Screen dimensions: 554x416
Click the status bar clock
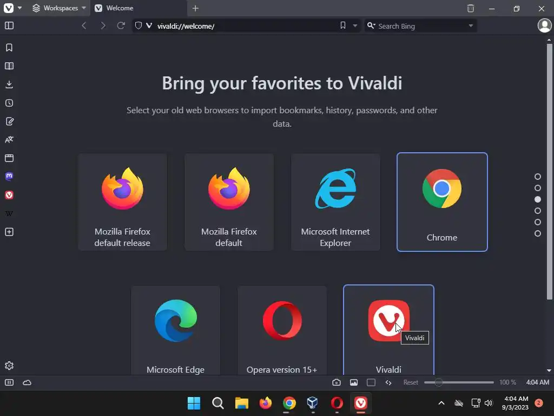[x=538, y=382]
